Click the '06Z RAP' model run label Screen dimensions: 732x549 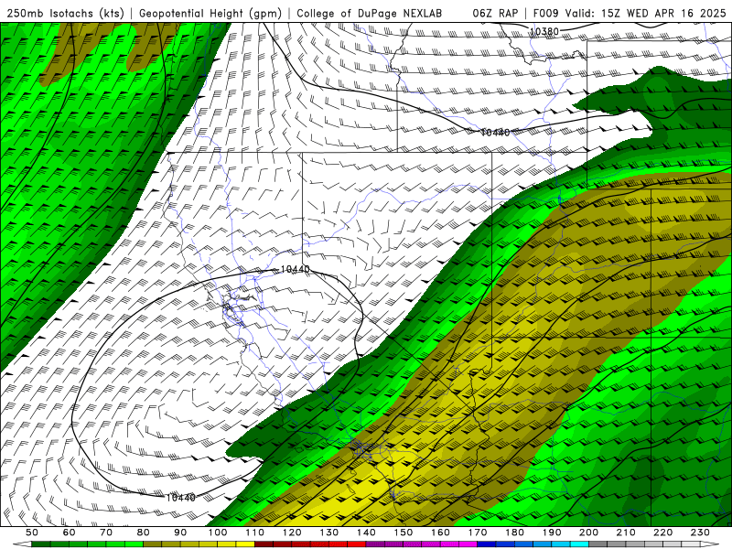pyautogui.click(x=495, y=14)
